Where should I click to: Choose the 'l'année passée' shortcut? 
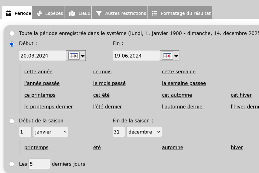click(42, 83)
